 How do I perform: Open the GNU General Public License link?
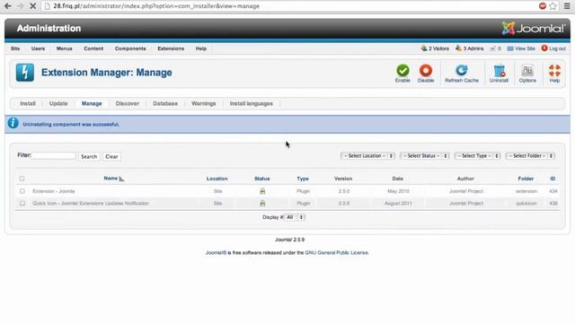point(336,253)
